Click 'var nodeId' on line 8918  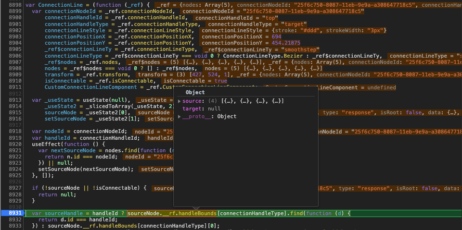[x=48, y=132]
